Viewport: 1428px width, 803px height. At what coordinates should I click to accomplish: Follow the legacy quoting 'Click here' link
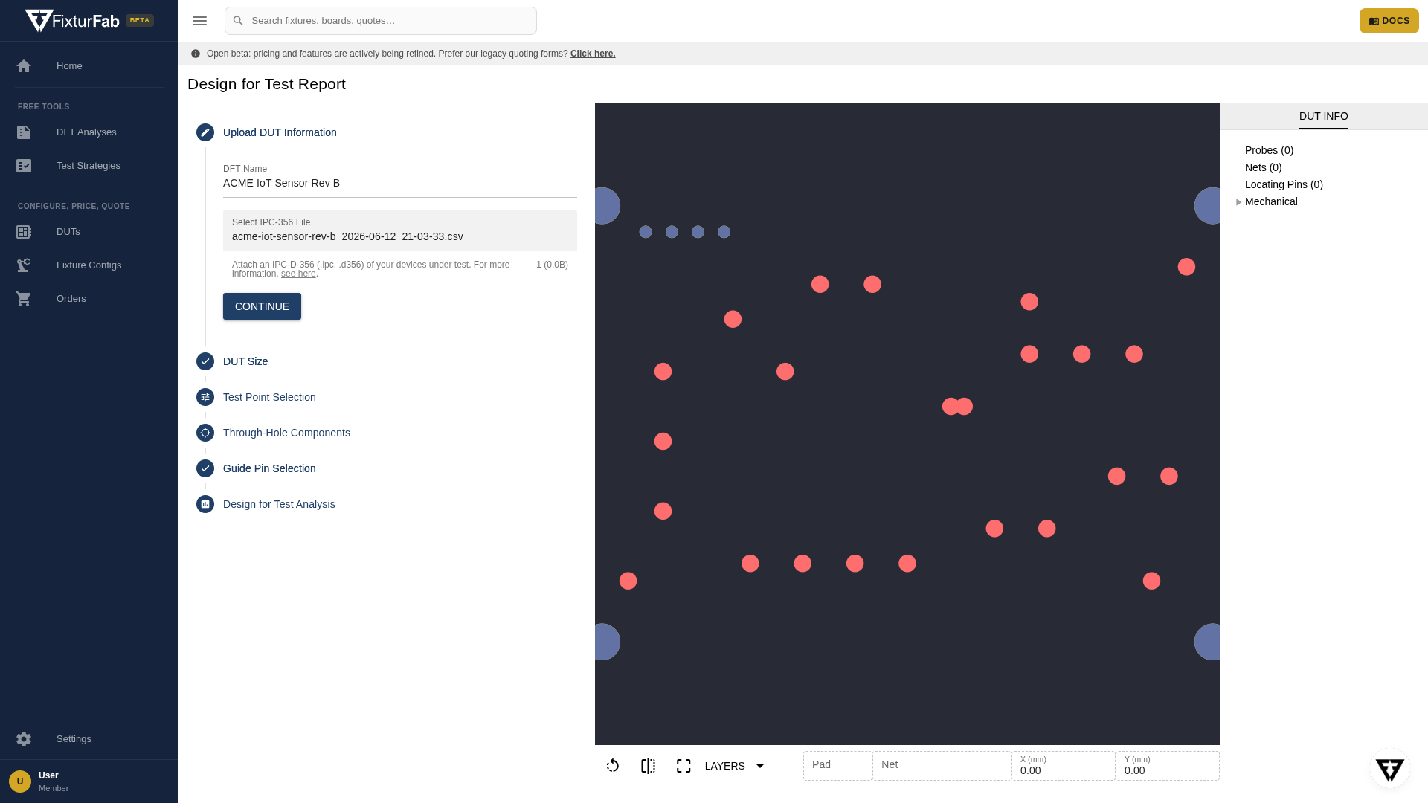593,54
